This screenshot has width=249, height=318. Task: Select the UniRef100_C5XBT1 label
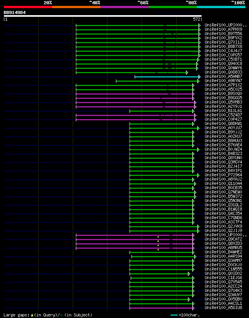point(223,60)
